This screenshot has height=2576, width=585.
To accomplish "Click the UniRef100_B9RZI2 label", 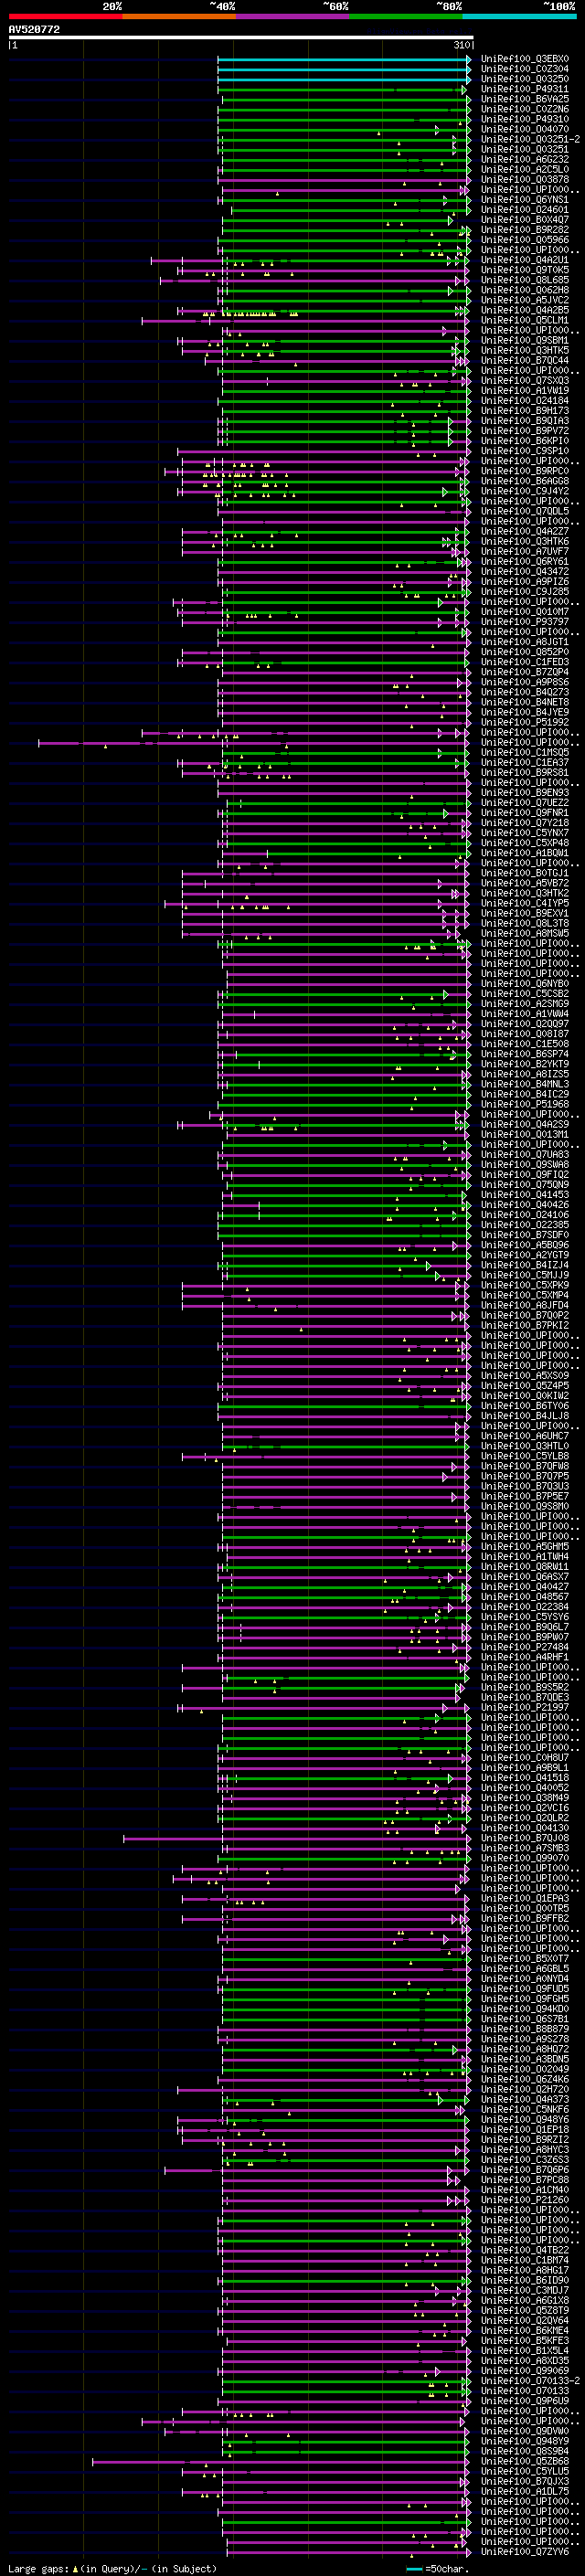I will coord(525,2140).
